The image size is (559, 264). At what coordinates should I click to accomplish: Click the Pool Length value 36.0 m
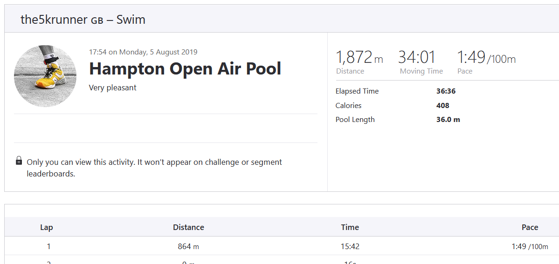448,120
